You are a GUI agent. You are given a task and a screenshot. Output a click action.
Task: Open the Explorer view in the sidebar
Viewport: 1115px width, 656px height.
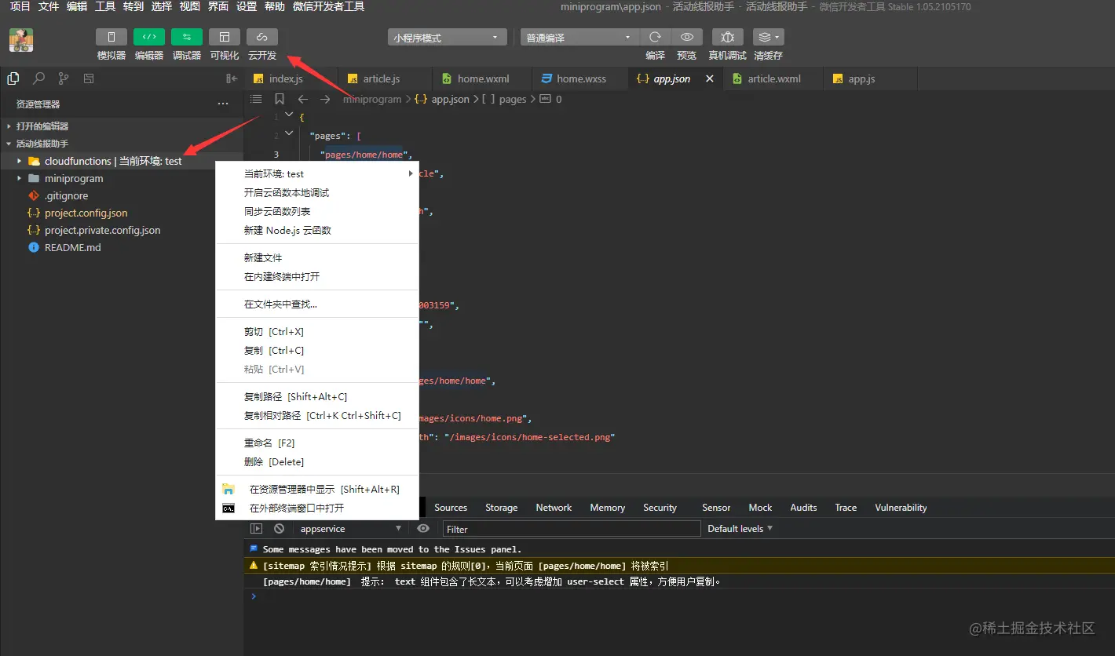(13, 78)
